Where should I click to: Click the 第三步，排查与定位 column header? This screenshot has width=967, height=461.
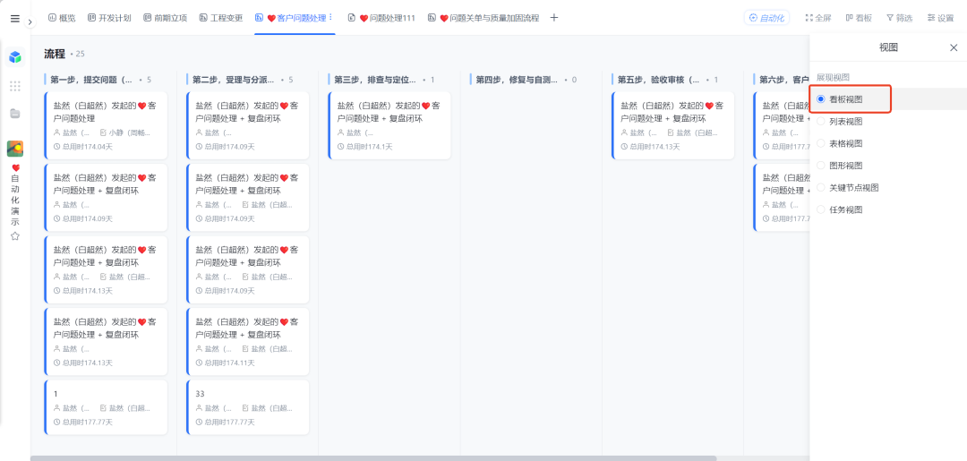coord(375,80)
